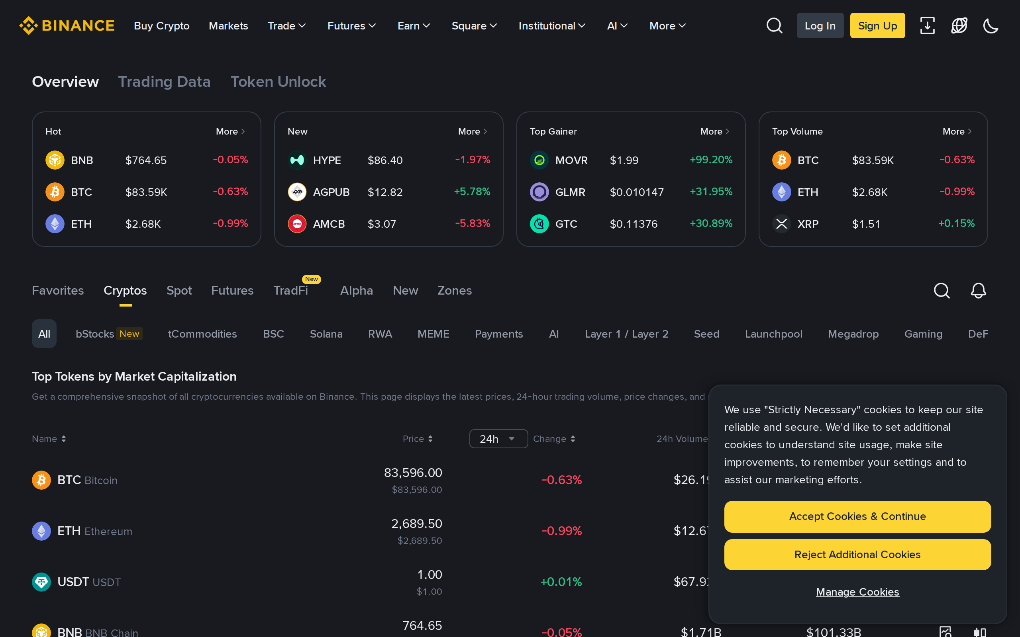Click the GLMR coin icon
The width and height of the screenshot is (1020, 637).
pos(539,192)
